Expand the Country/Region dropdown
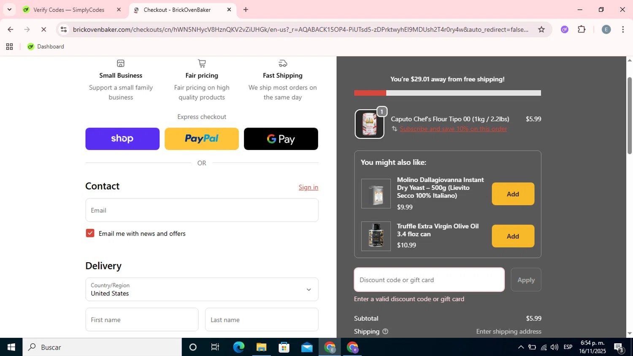Screen dimensions: 633x356 (x=202, y=289)
